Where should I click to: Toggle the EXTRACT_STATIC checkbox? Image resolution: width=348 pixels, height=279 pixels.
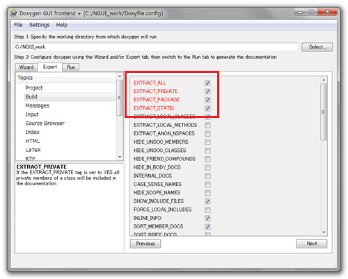click(x=207, y=108)
